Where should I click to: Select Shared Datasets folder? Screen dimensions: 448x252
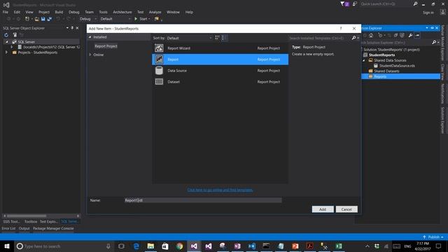386,71
